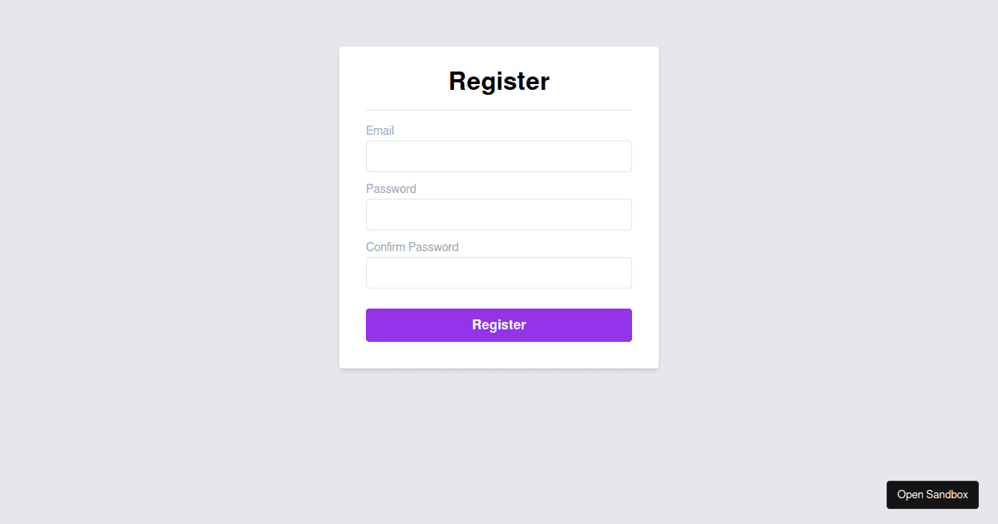
Task: Select the Email field label
Action: (x=380, y=131)
